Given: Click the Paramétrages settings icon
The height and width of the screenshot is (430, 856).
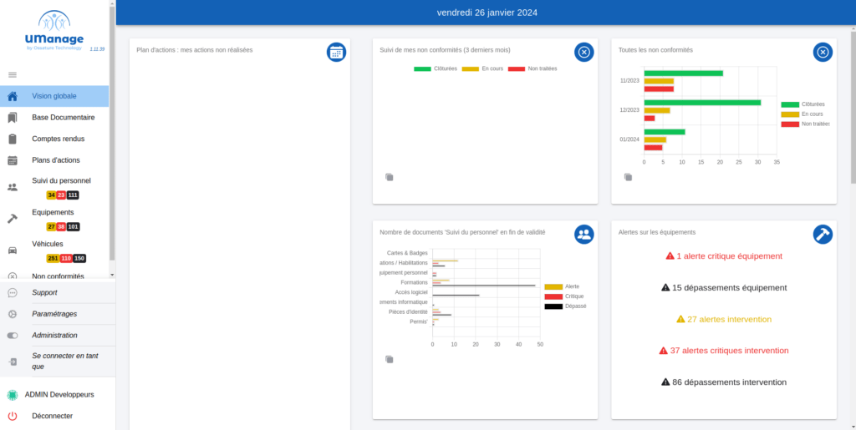Looking at the screenshot, I should coord(13,314).
